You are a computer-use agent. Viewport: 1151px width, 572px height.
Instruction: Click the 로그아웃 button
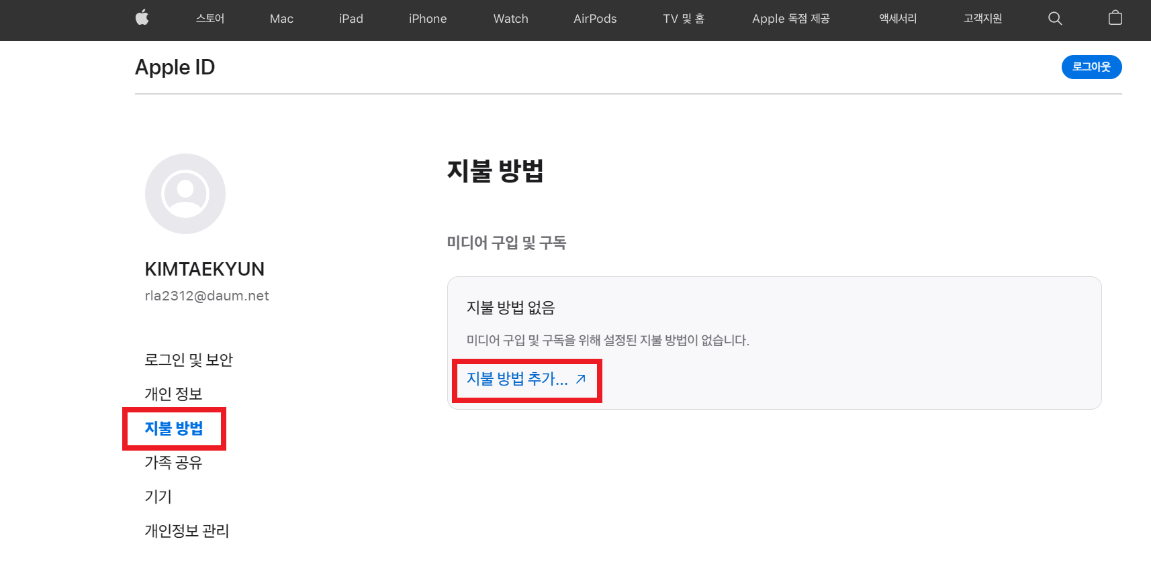(1091, 67)
